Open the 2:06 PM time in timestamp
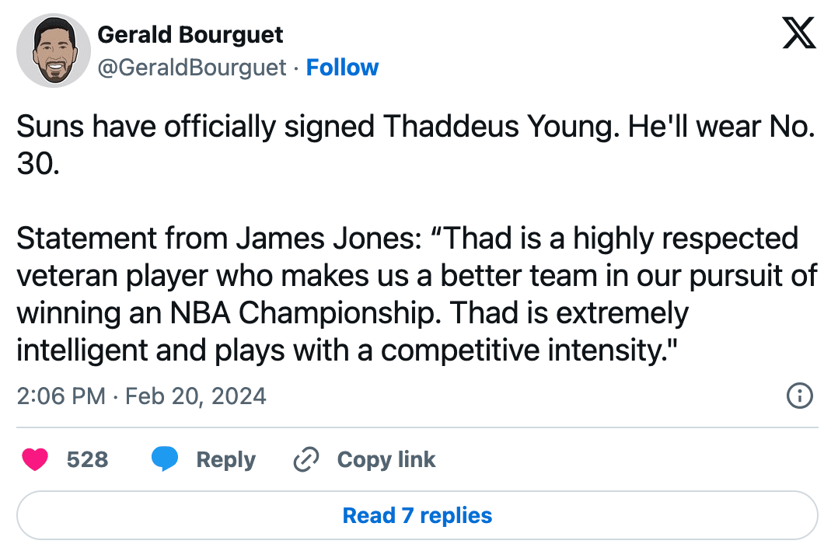This screenshot has height=558, width=838. [x=61, y=396]
